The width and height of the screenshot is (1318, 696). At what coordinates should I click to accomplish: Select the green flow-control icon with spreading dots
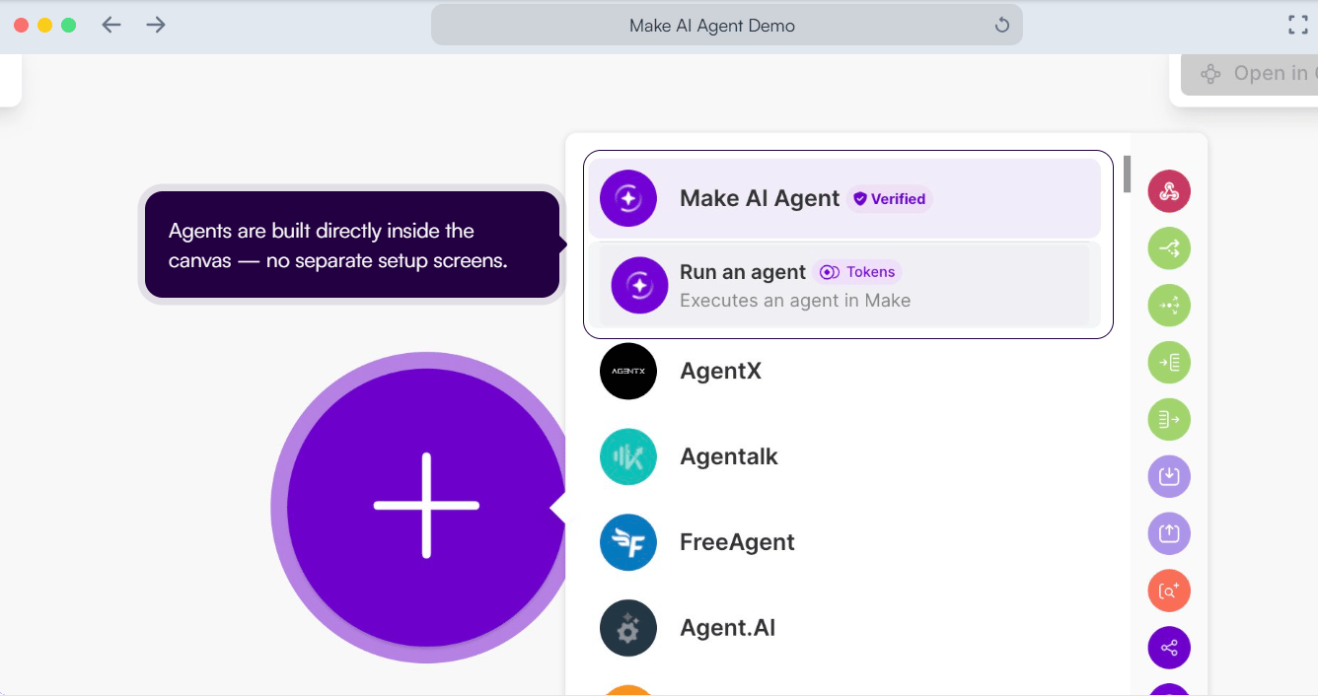point(1169,306)
